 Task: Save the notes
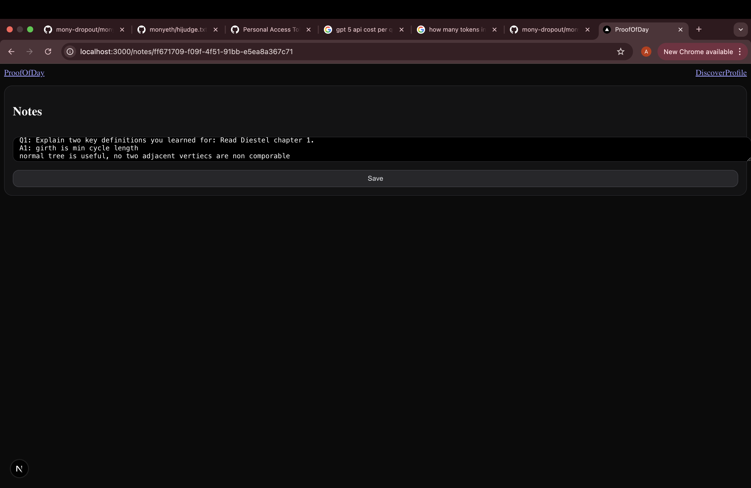coord(375,178)
